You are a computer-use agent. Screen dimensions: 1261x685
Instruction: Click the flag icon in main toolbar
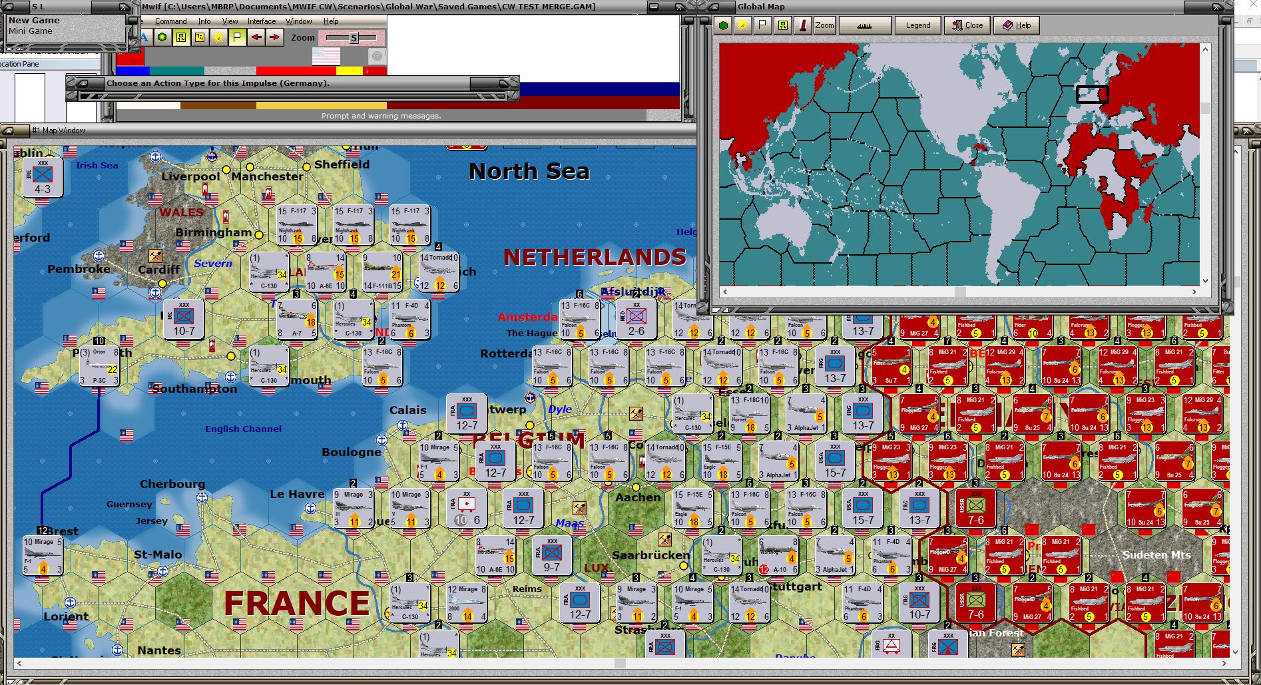pos(237,37)
